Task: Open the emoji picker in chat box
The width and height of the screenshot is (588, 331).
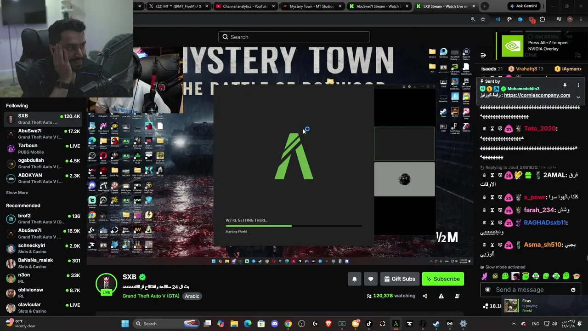Action: pos(573,290)
